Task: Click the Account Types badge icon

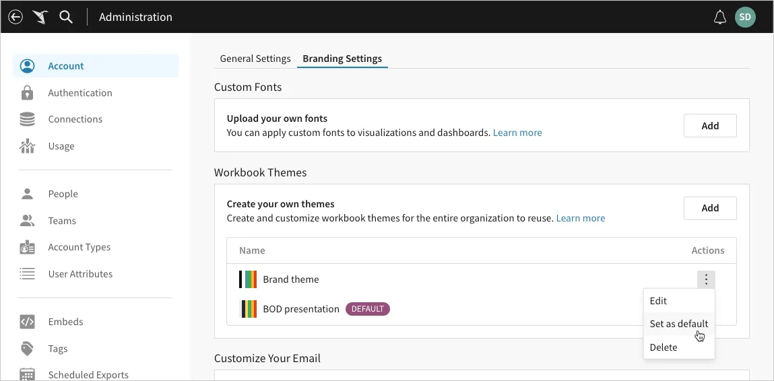Action: 27,247
